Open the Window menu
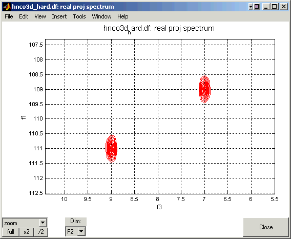291x239 pixels. (101, 16)
